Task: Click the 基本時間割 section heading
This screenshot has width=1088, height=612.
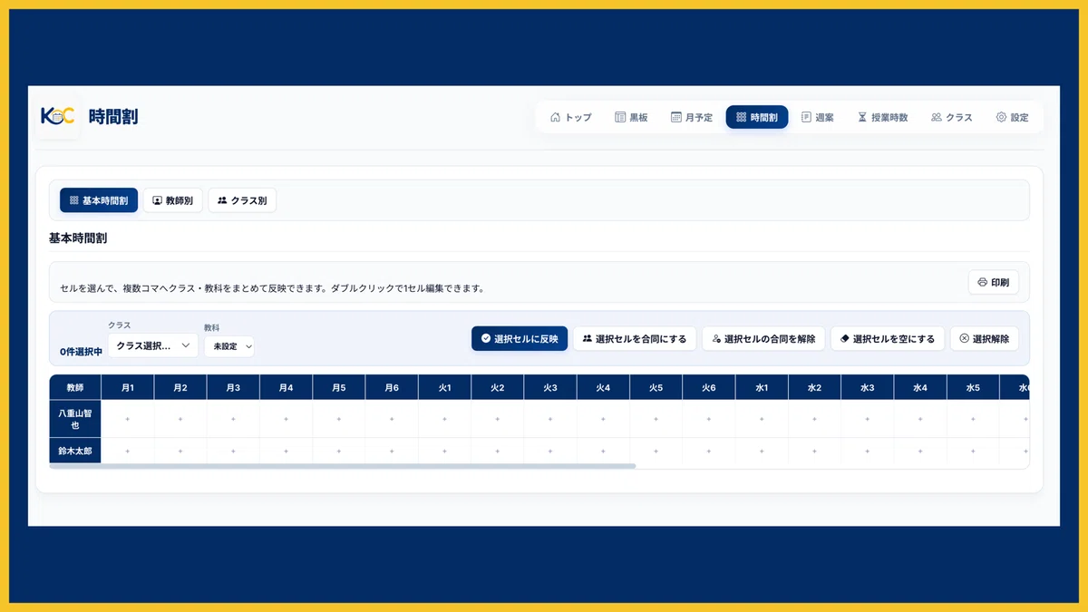Action: [78, 238]
